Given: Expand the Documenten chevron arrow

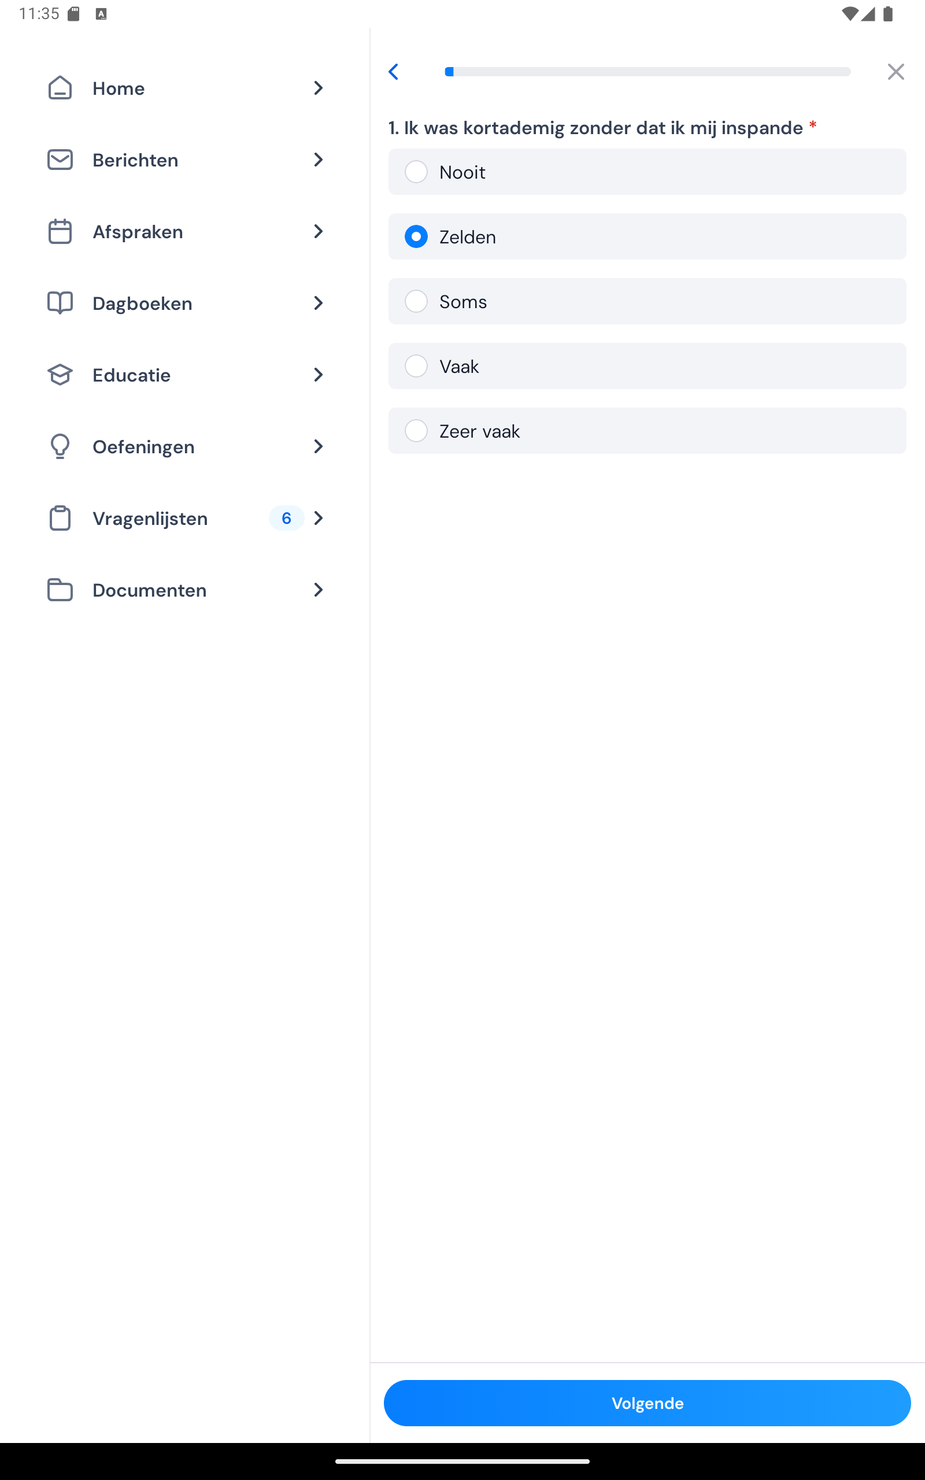Looking at the screenshot, I should pyautogui.click(x=318, y=590).
